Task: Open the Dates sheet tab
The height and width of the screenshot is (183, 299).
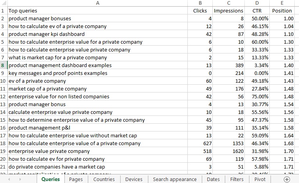Action: coord(213,179)
